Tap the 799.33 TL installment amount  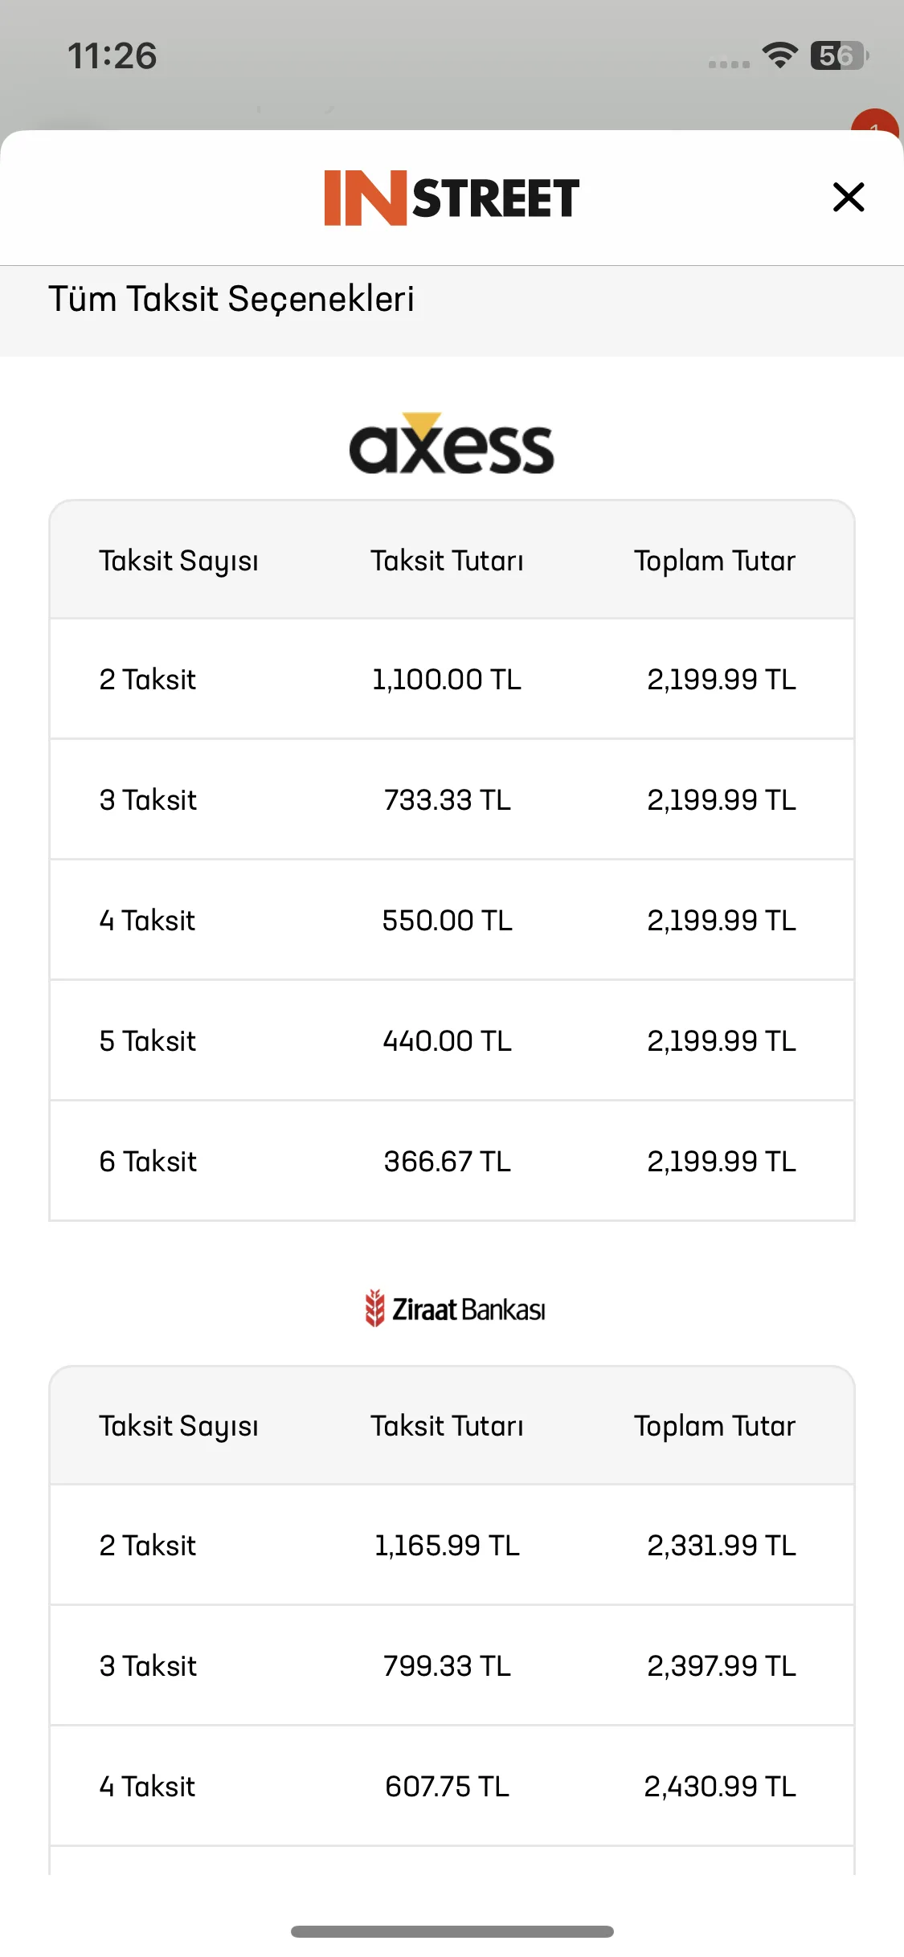[447, 1666]
